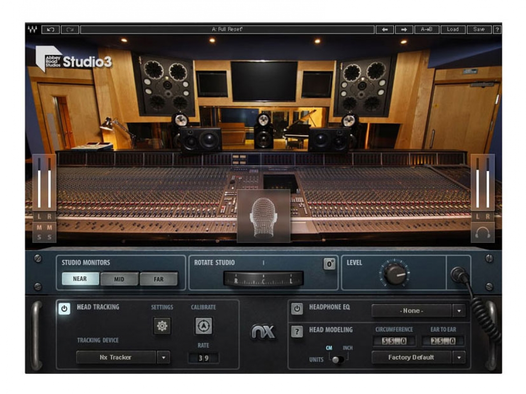Click the HEAD TRACKING label
Screen dimensions: 526x394
tap(98, 307)
